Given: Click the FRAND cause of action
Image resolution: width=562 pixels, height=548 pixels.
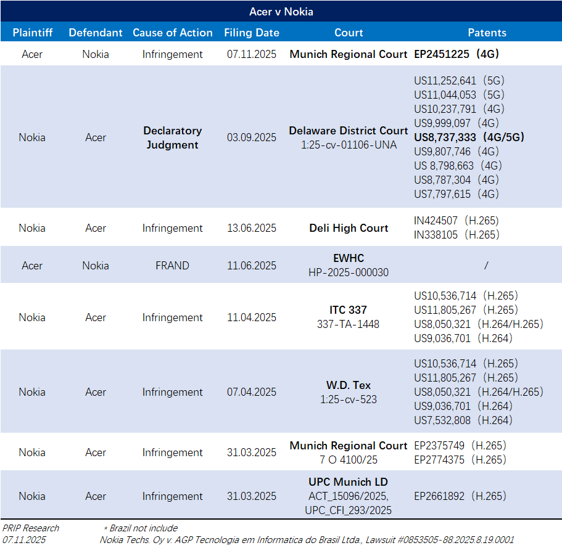Looking at the screenshot, I should (x=172, y=266).
